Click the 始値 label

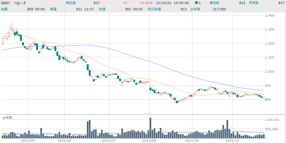click(x=4, y=9)
